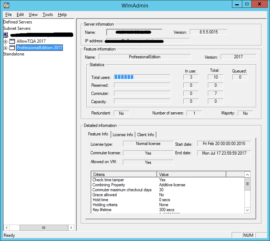This screenshot has height=241, width=270.
Task: Select the Commuter maximum checkout days row
Action: click(x=168, y=190)
